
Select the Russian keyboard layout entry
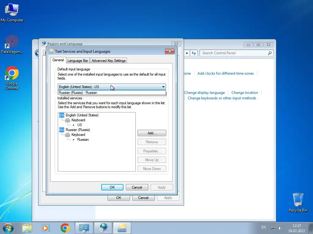tap(83, 140)
